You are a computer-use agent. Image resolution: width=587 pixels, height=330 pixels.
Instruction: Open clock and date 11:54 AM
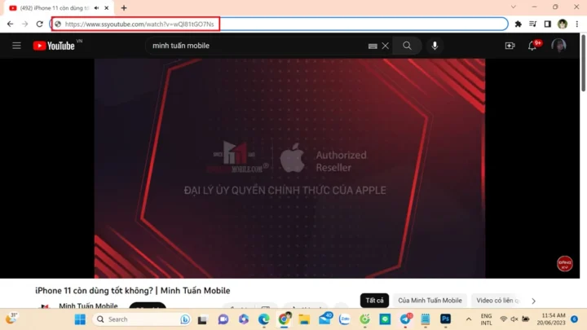551,319
